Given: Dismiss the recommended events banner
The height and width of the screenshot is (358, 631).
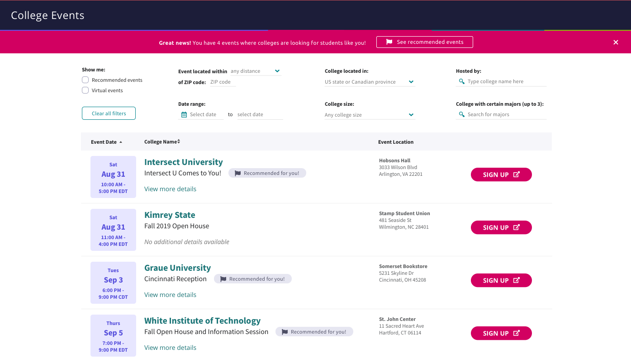Looking at the screenshot, I should click(x=616, y=42).
